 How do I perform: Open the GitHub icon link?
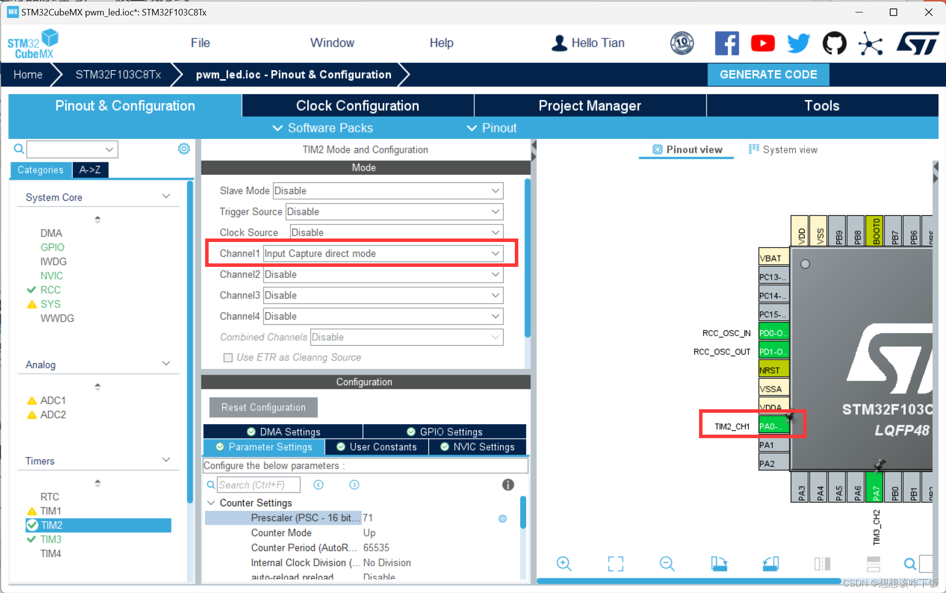pyautogui.click(x=834, y=43)
